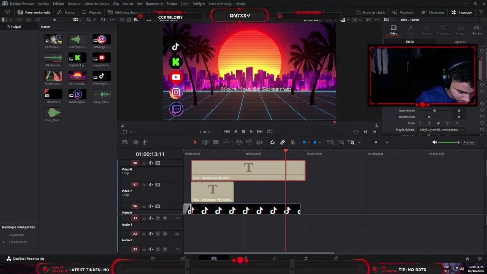The width and height of the screenshot is (487, 274).
Task: Disable the V8 video track filmstrip icon
Action: [158, 163]
